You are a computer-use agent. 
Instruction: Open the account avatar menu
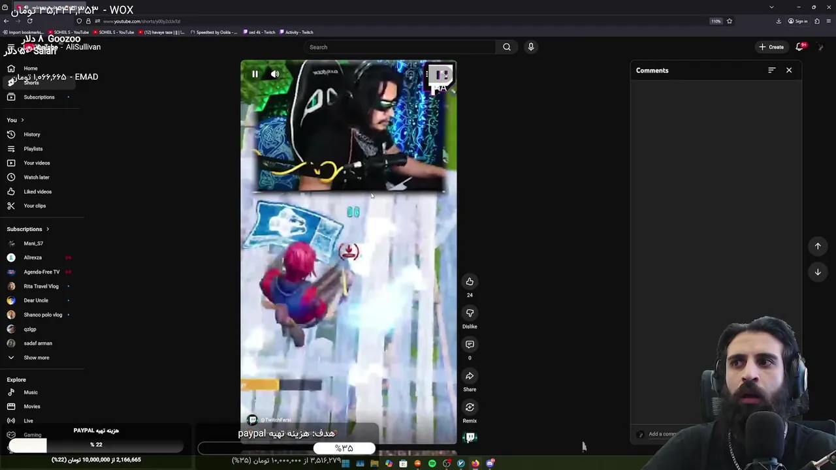tap(821, 47)
